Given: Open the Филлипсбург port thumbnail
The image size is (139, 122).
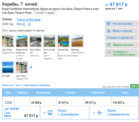Looking at the screenshot, I should pos(50,41).
